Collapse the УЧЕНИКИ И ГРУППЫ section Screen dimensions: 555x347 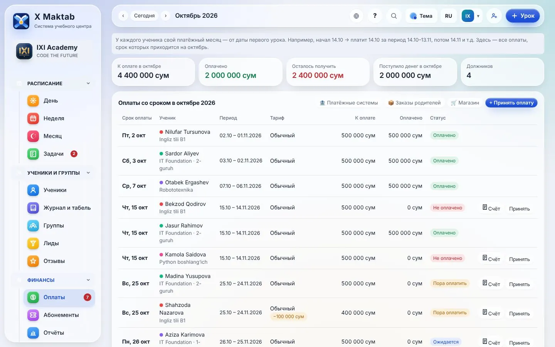coord(53,173)
